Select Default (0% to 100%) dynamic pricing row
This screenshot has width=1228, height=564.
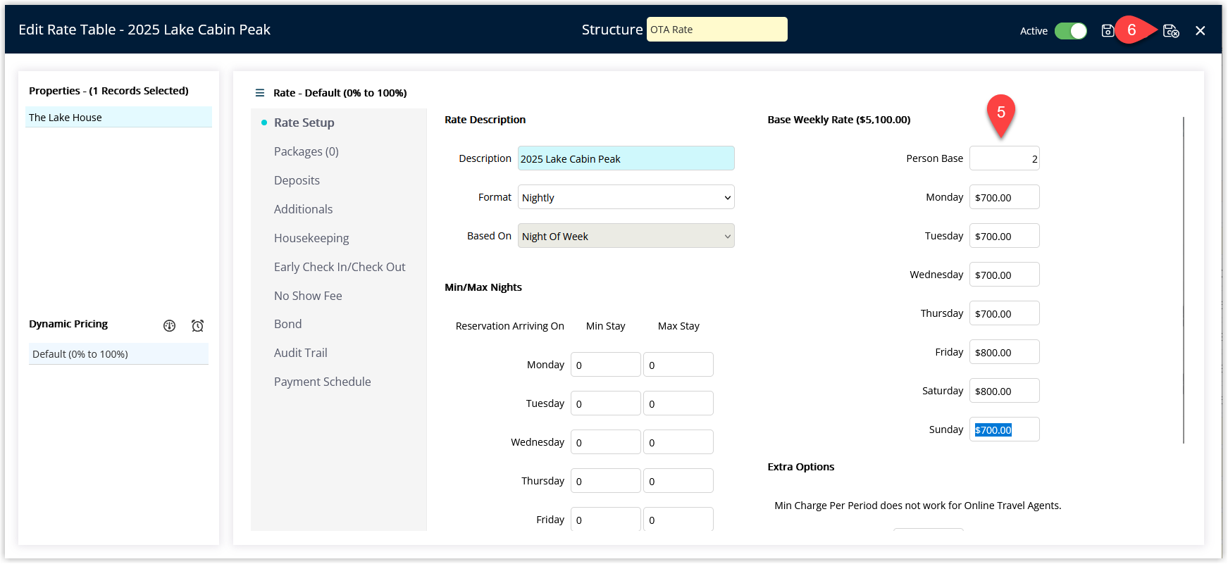click(x=118, y=353)
